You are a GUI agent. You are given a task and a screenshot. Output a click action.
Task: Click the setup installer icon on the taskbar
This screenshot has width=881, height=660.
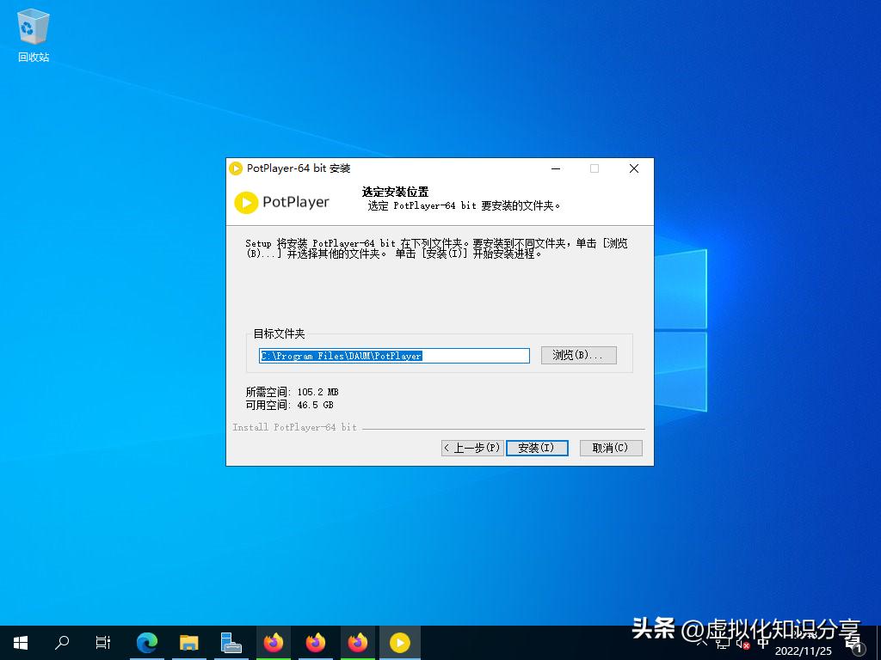click(x=231, y=642)
